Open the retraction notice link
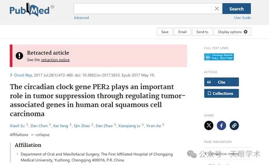This screenshot has height=165, width=269. pos(55,60)
